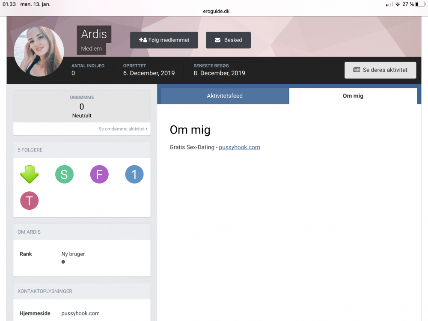
Task: Click the OPRETTET date 6. December, 2019
Action: pos(149,73)
